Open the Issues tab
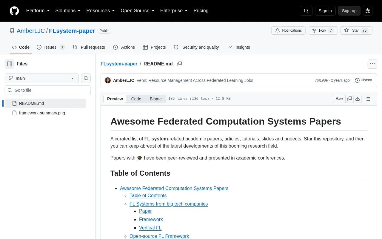The height and width of the screenshot is (239, 382). pyautogui.click(x=51, y=47)
